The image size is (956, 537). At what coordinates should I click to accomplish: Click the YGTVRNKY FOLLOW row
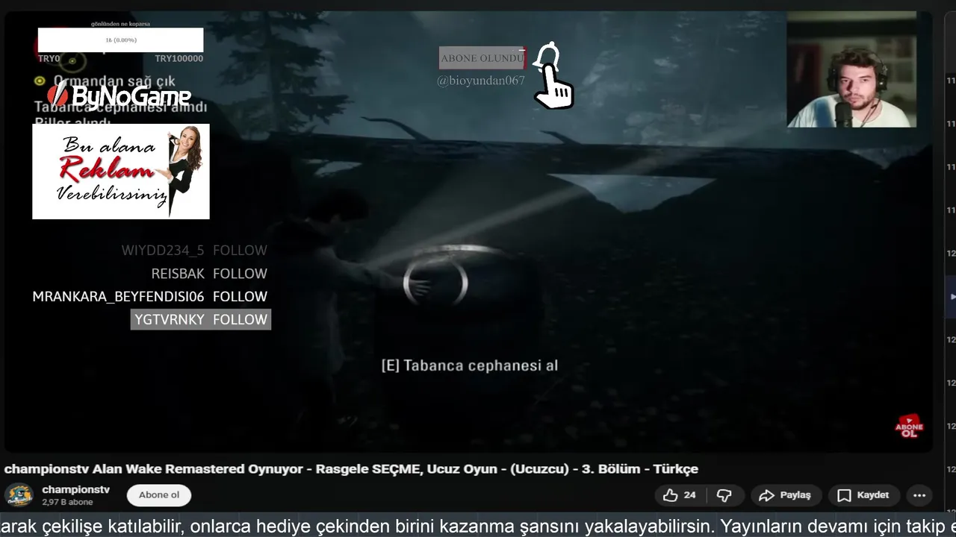point(201,319)
